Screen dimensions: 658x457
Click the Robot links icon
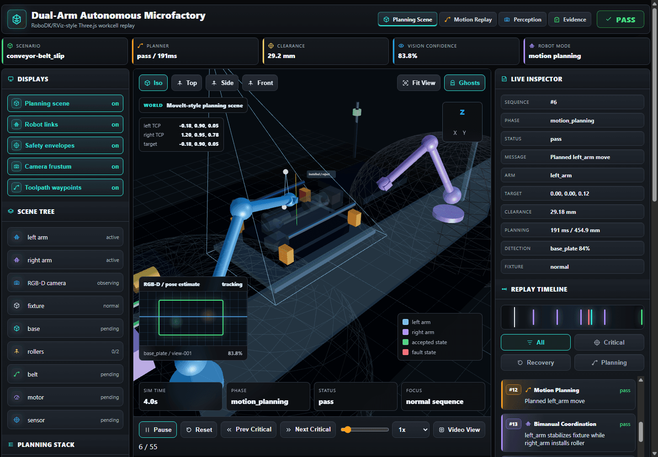pos(16,124)
